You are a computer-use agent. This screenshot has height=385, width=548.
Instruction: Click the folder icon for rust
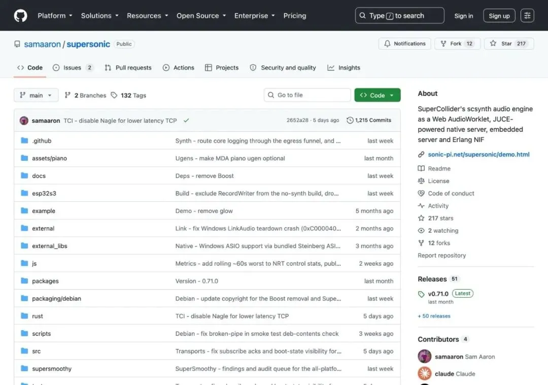click(x=24, y=316)
